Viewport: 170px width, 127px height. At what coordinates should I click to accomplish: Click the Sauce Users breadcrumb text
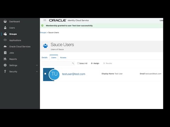[53, 32]
